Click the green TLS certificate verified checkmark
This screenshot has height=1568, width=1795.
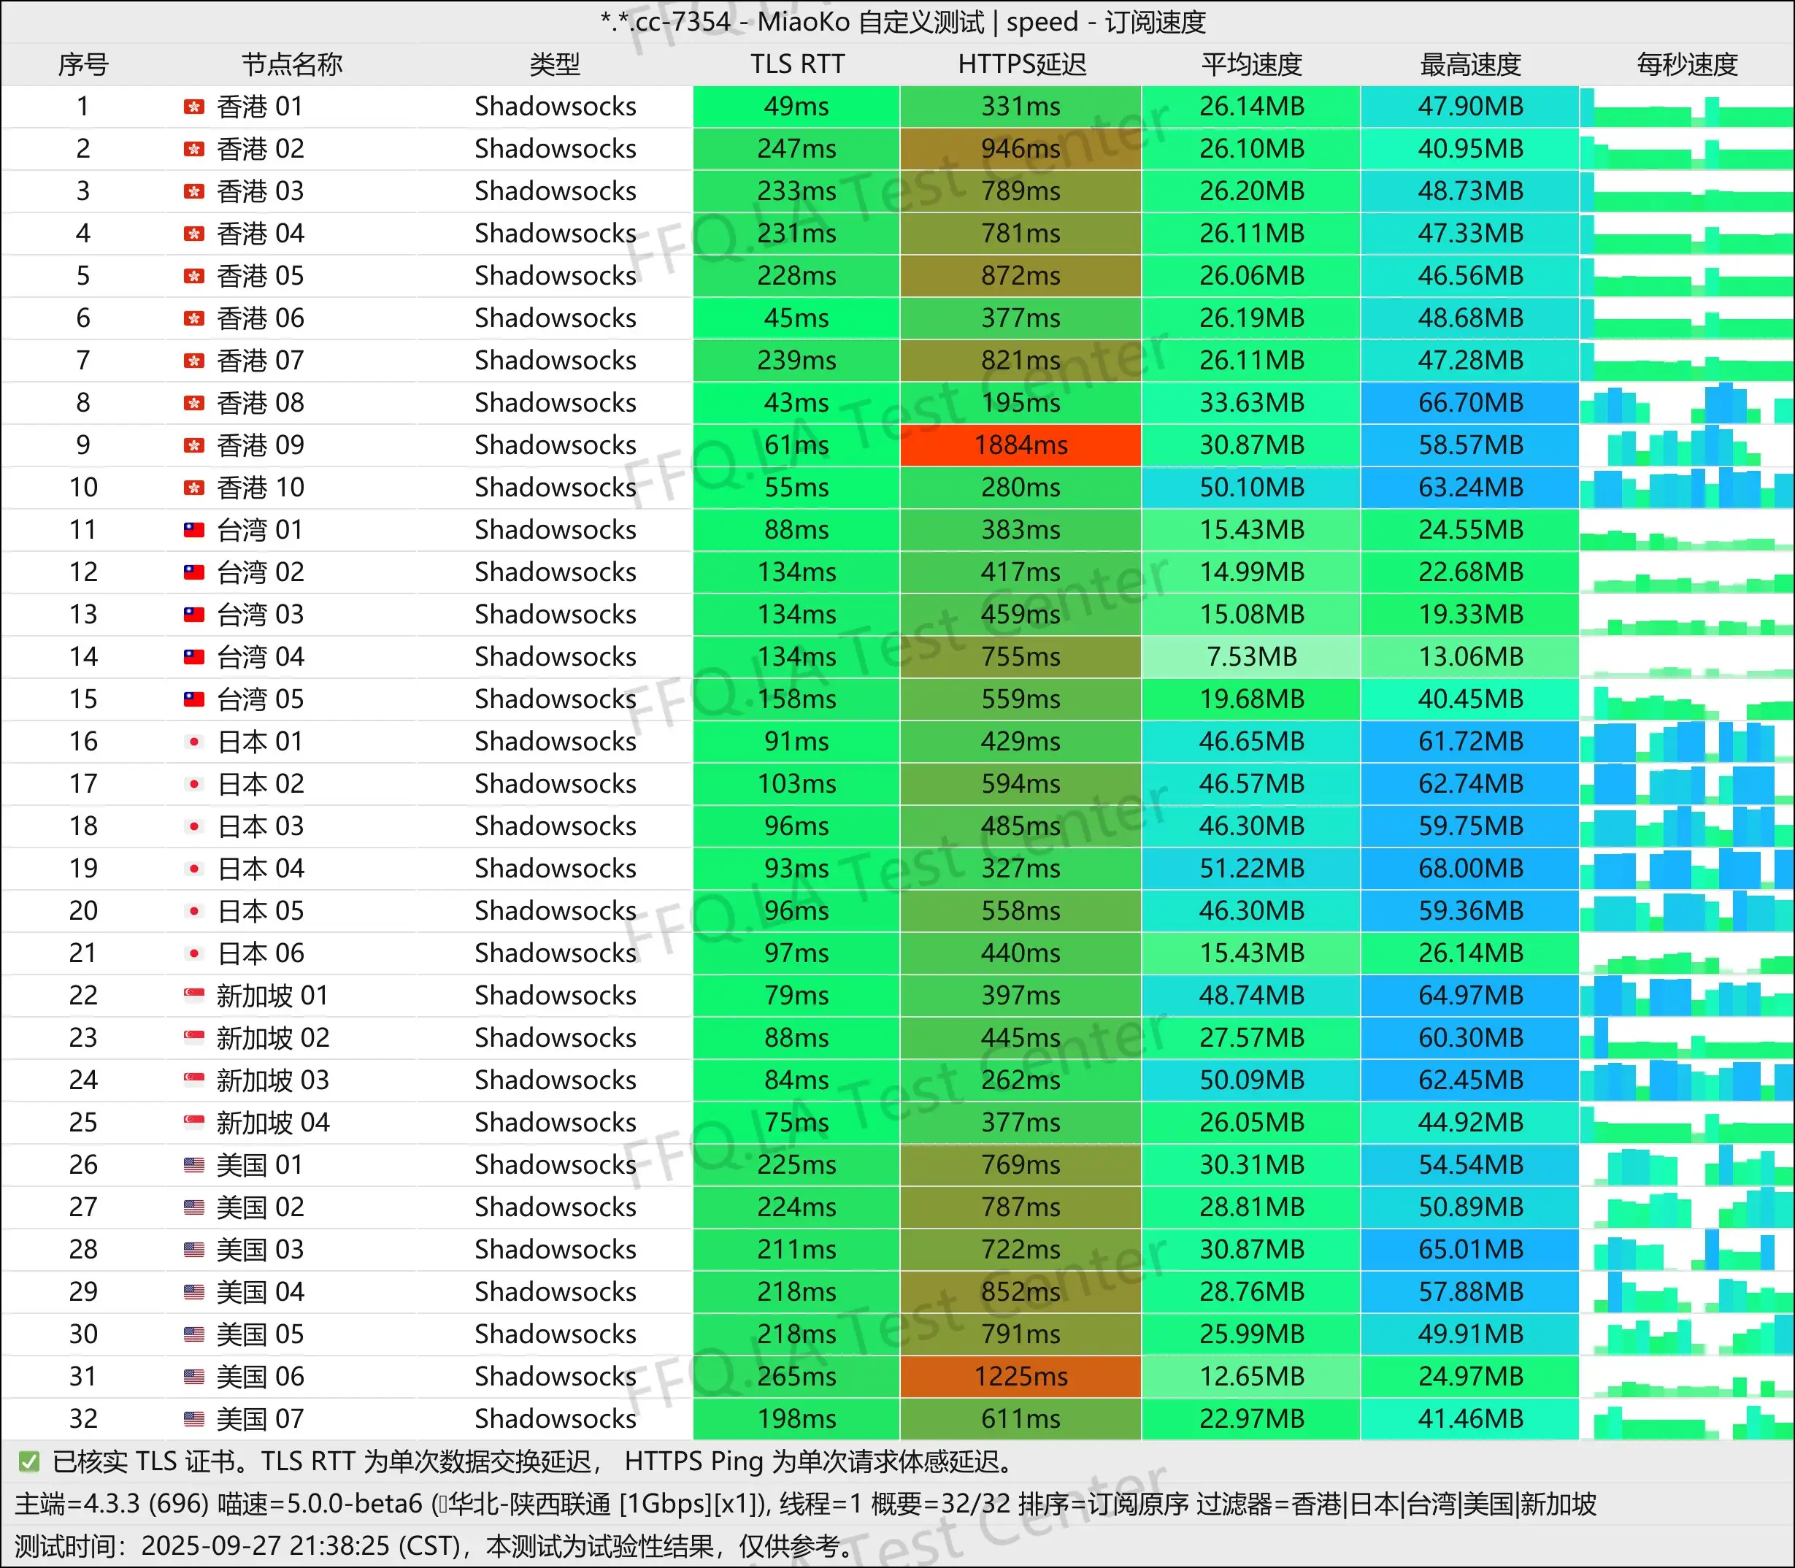point(29,1461)
